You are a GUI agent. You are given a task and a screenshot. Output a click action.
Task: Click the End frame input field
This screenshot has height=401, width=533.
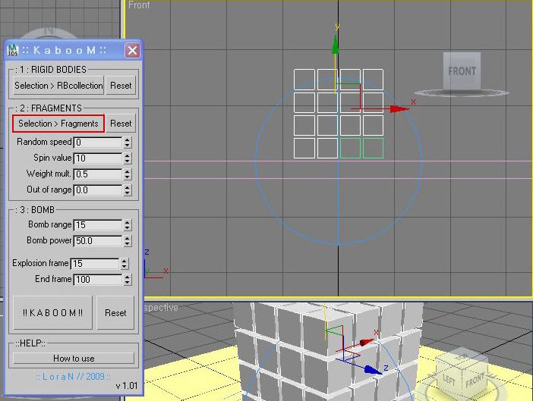(x=97, y=280)
